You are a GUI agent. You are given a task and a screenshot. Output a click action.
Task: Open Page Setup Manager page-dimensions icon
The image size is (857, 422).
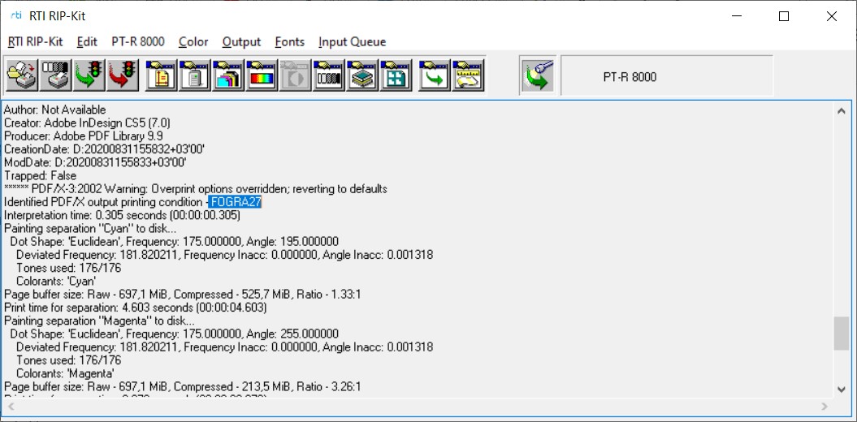pyautogui.click(x=161, y=75)
